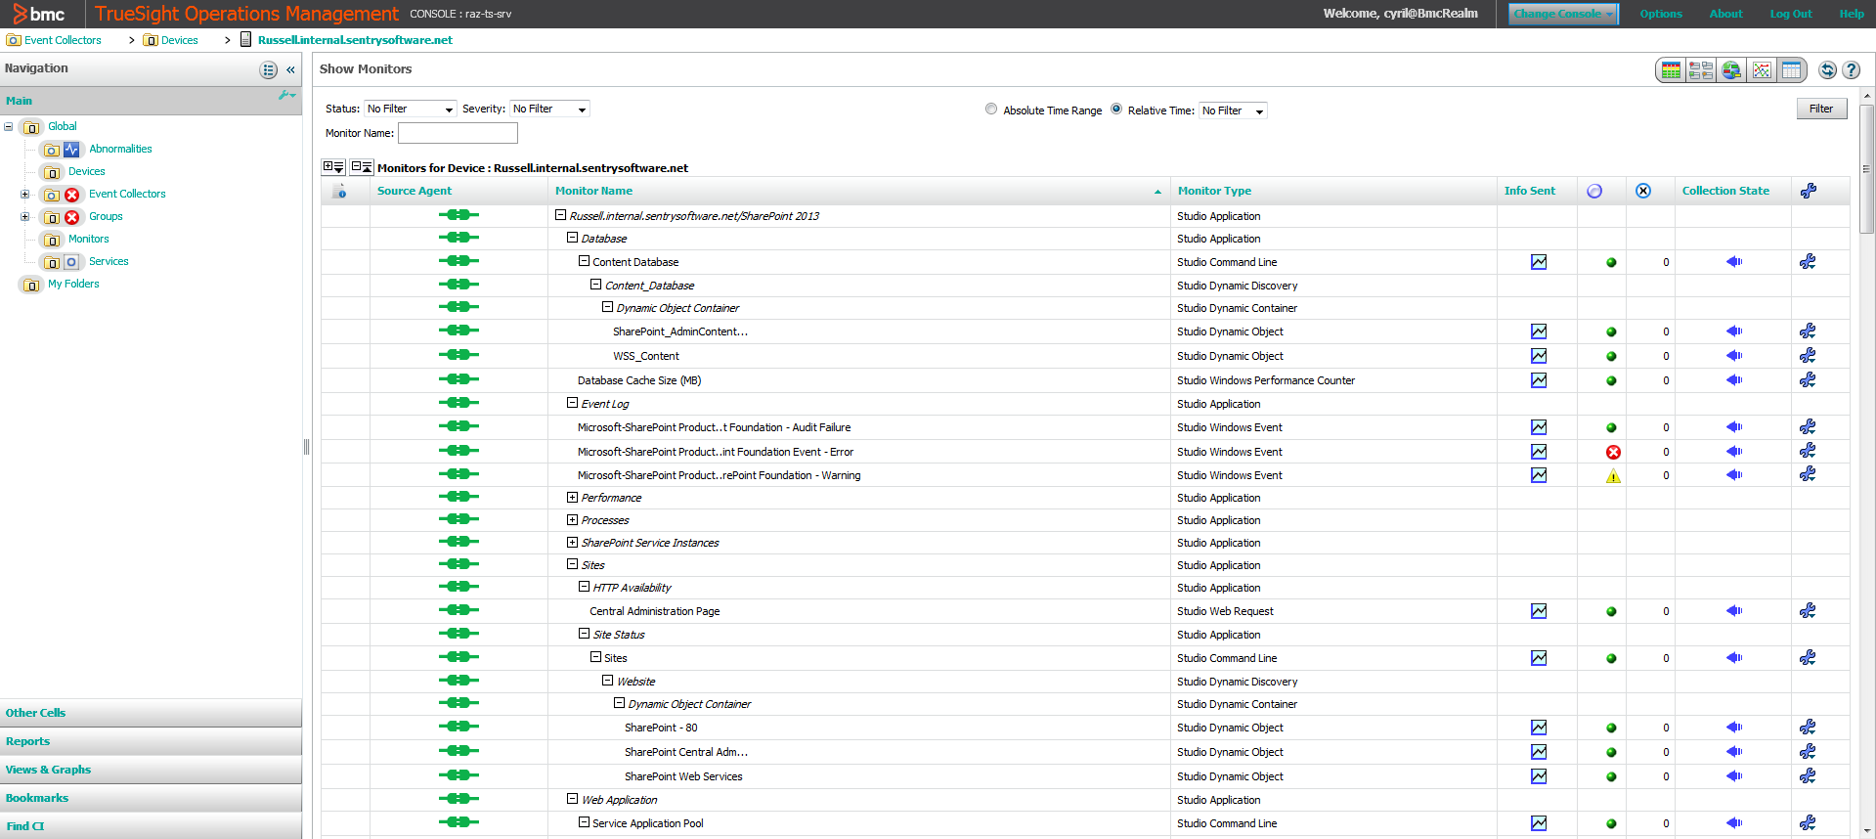Viewport: 1876px width, 839px height.
Task: Open the Status filter dropdown
Action: [x=411, y=110]
